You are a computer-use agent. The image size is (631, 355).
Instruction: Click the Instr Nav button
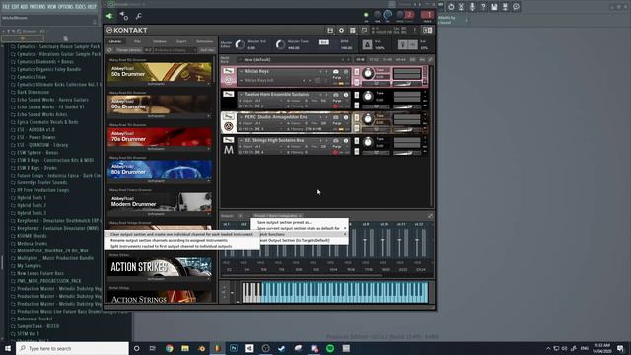[x=207, y=50]
